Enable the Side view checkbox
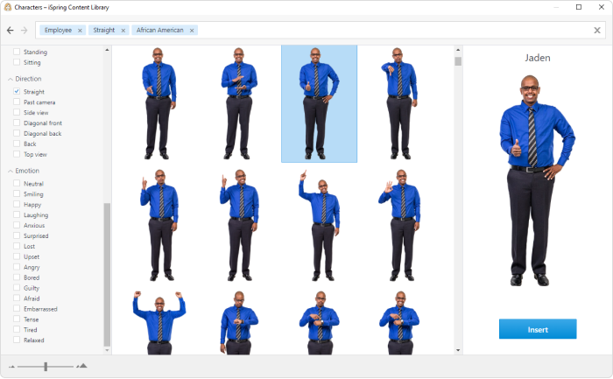Viewport: 613px width, 379px height. click(17, 112)
